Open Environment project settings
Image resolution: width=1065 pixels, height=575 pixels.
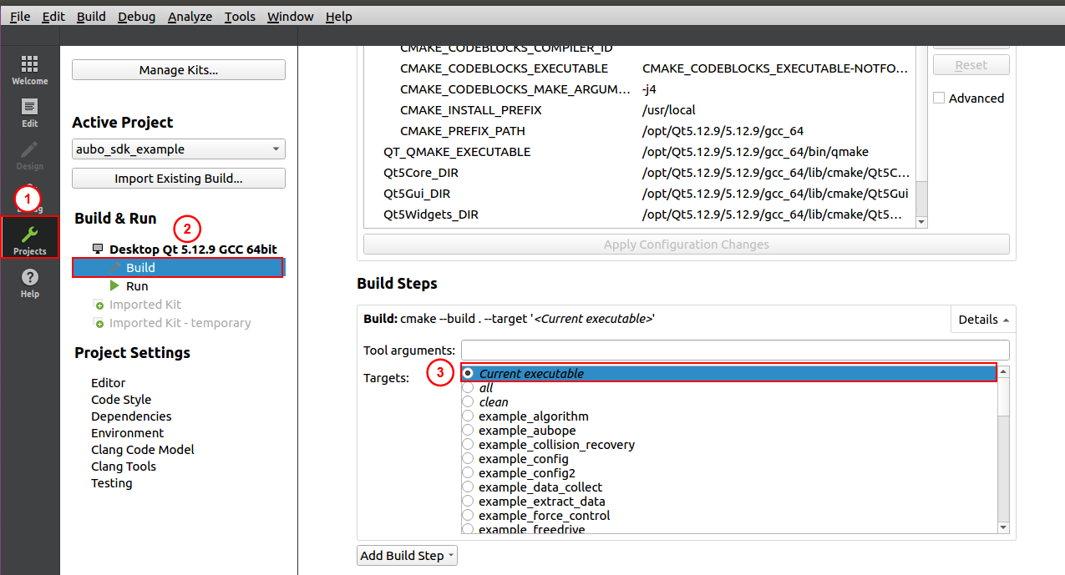click(128, 433)
